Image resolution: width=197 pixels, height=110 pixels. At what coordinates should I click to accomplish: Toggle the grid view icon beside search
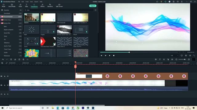click(x=96, y=10)
